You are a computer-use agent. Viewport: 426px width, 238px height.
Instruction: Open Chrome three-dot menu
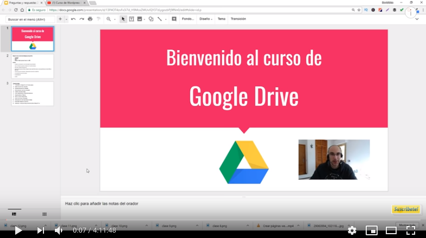click(423, 10)
